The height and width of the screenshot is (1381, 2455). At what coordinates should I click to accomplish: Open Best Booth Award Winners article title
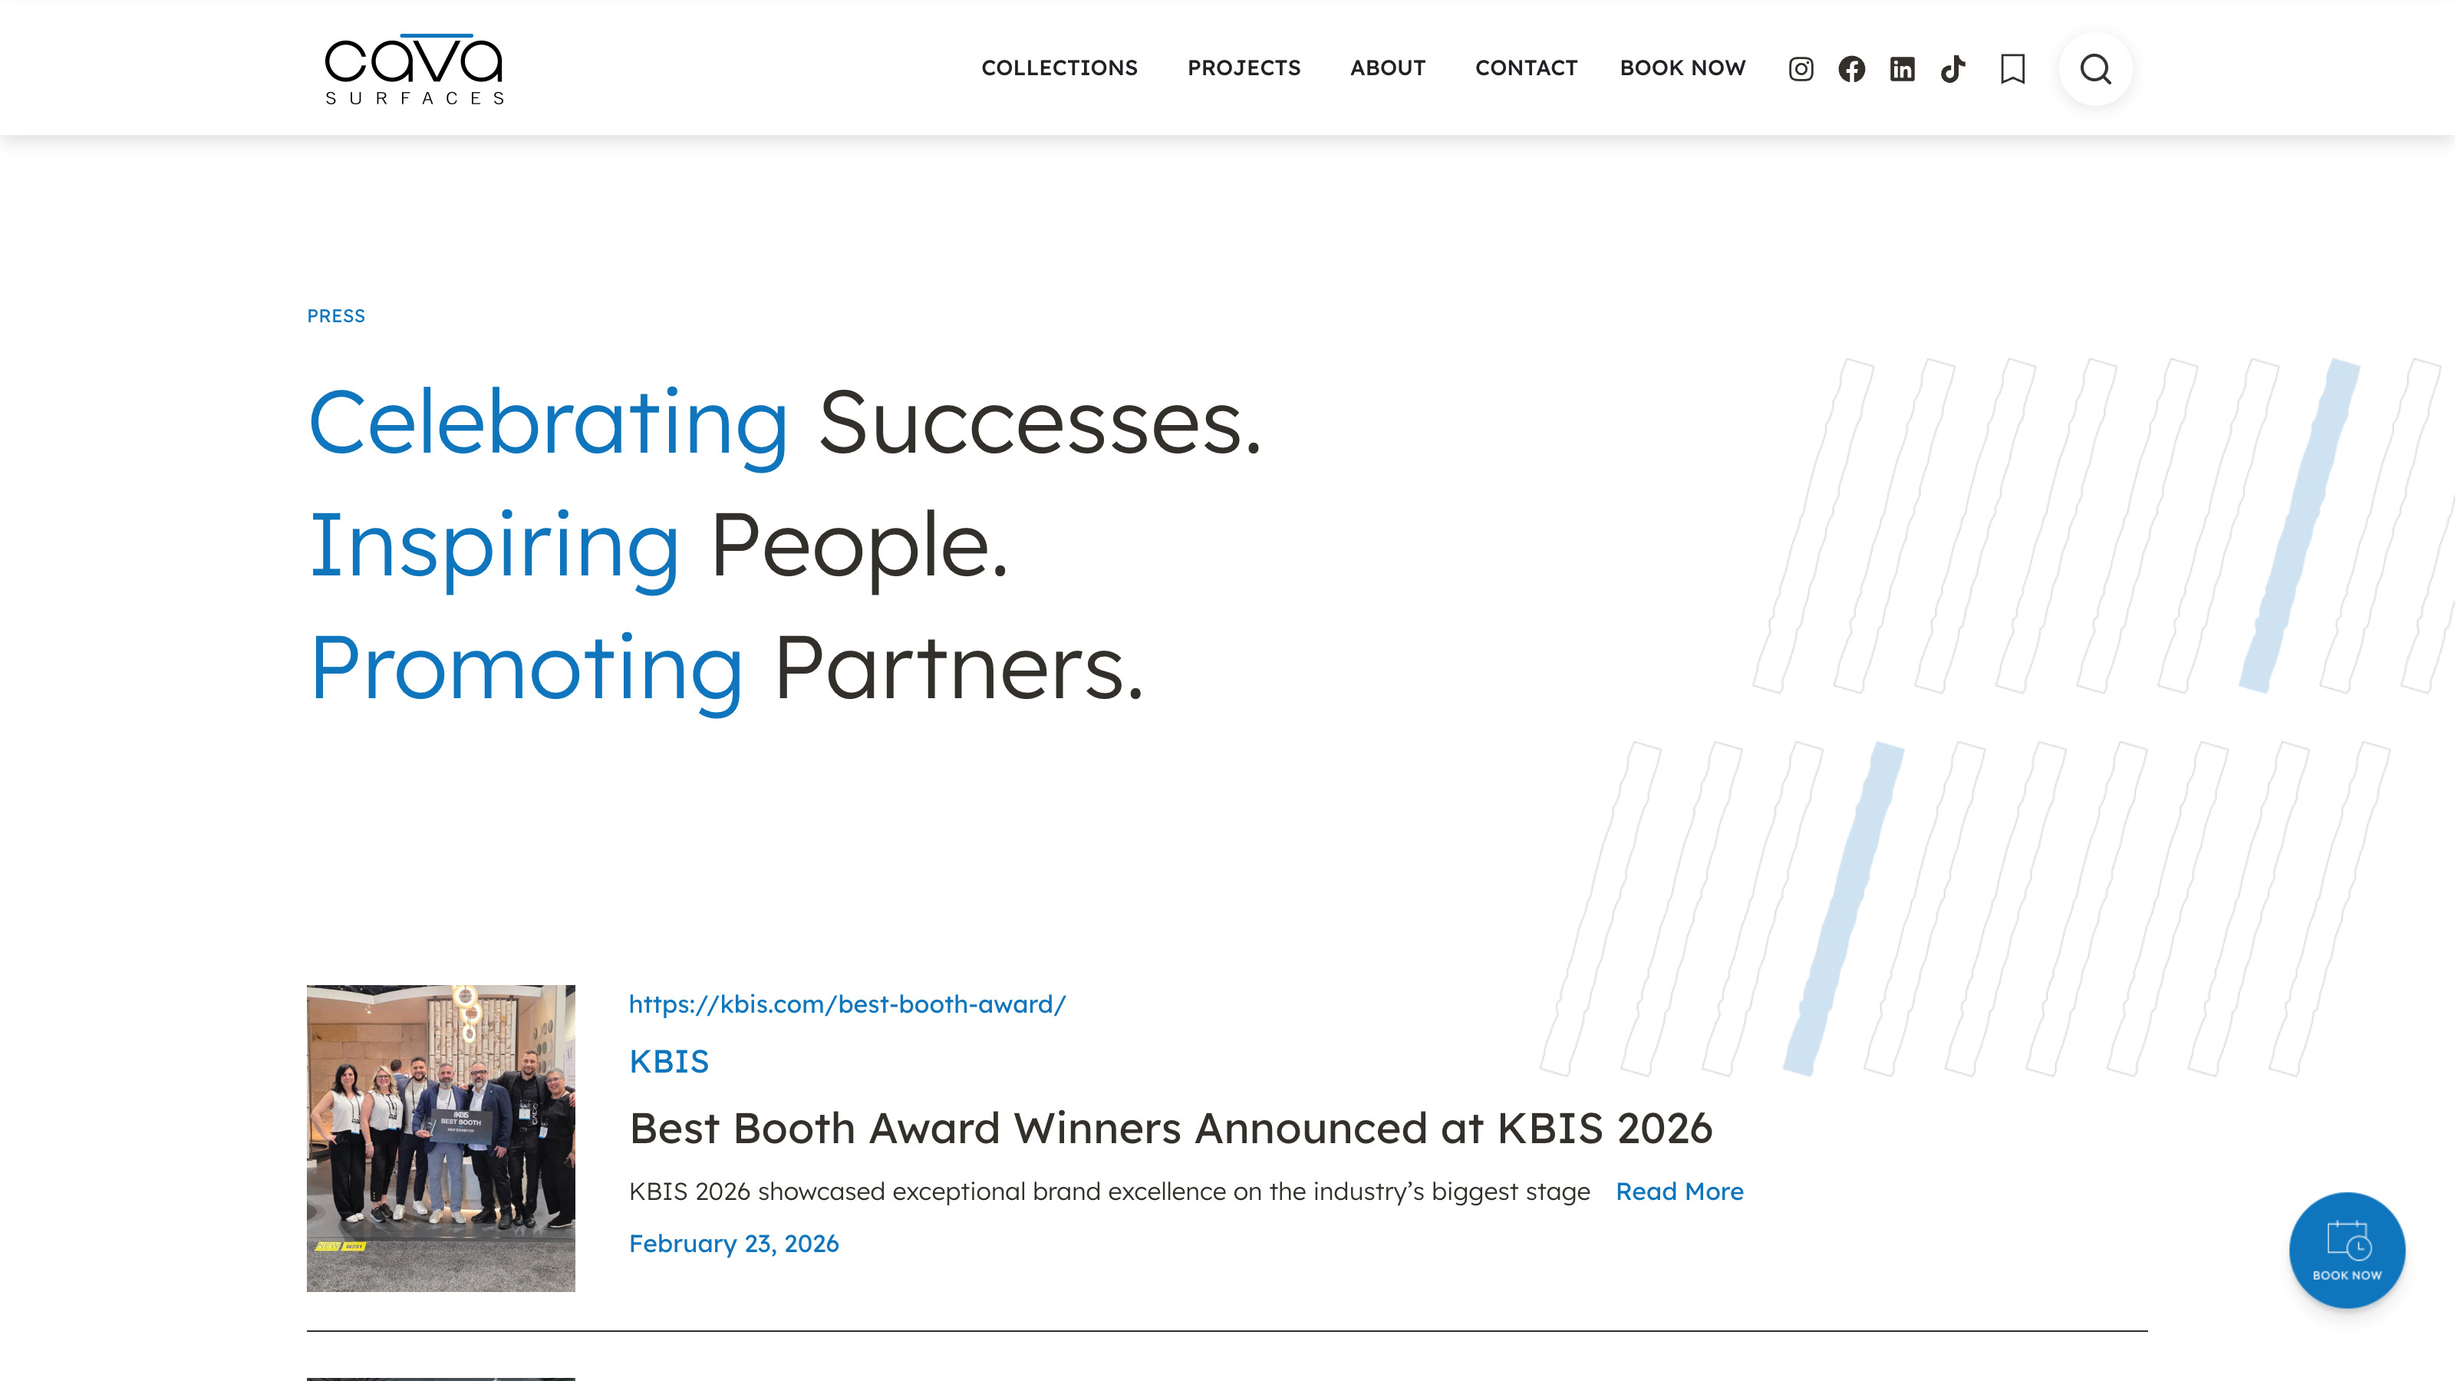pyautogui.click(x=1170, y=1129)
